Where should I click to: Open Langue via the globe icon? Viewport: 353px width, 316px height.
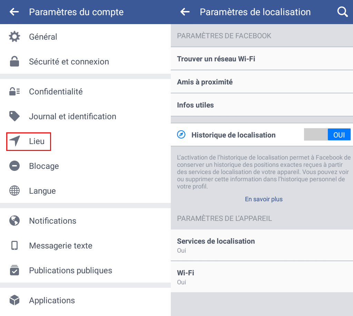14,191
